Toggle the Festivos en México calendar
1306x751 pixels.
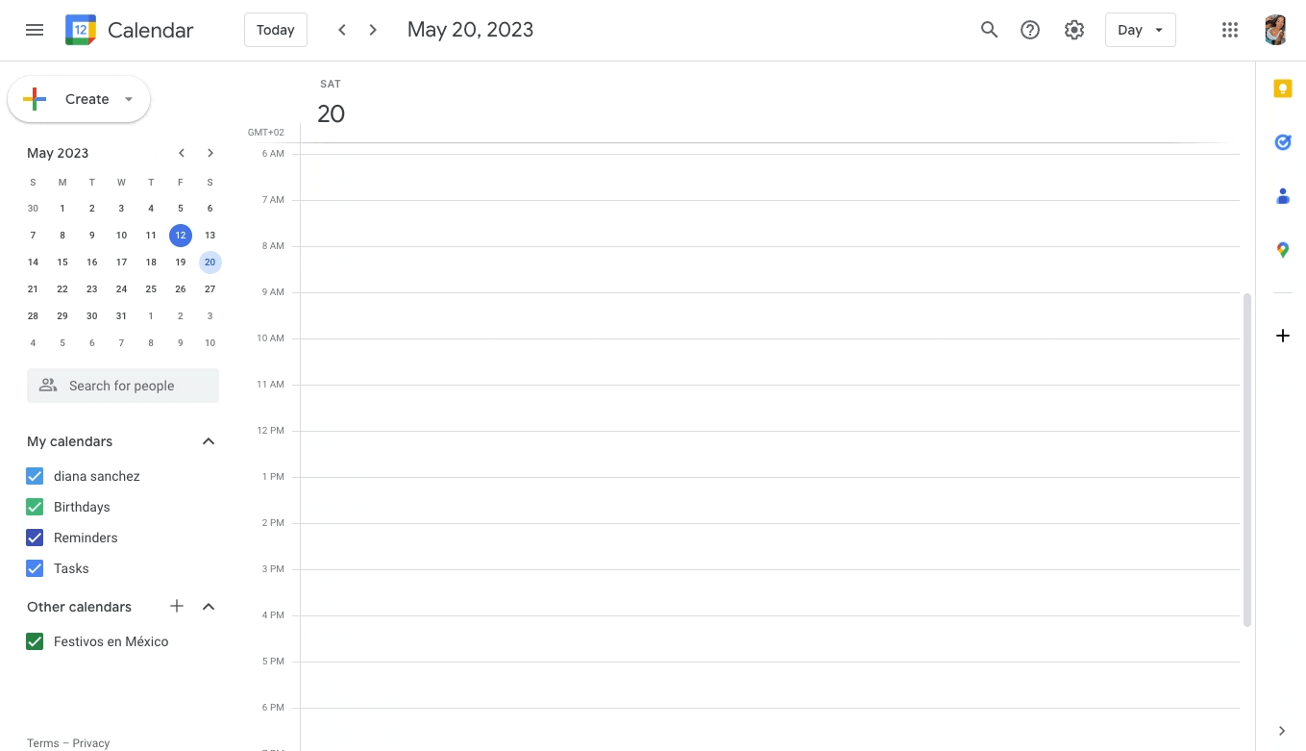click(x=35, y=641)
